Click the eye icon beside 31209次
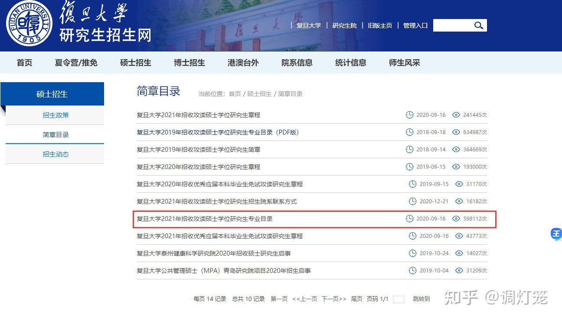Screen dimensions: 562x320 tap(459, 271)
